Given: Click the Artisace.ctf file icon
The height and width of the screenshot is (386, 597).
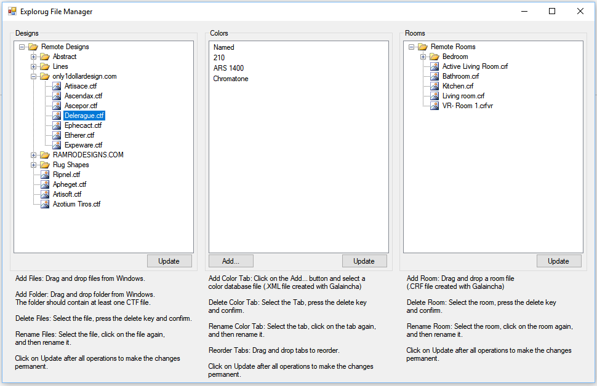Looking at the screenshot, I should coord(57,86).
